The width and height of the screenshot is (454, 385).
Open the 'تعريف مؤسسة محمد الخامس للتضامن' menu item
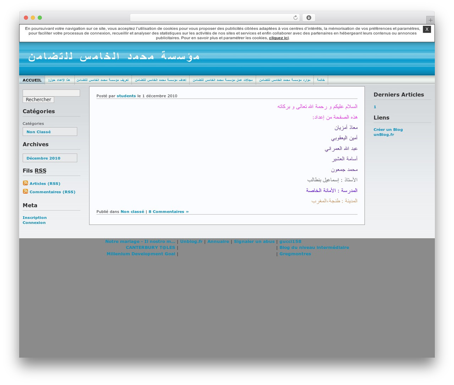pos(103,80)
